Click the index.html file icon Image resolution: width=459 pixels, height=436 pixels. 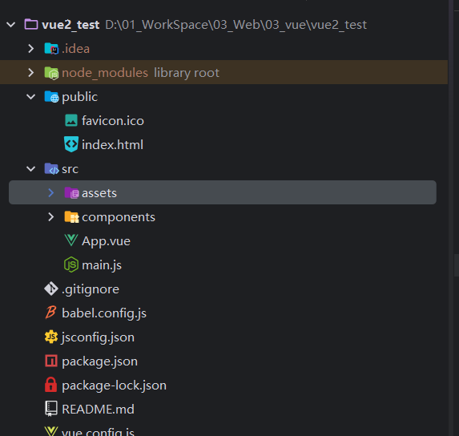(x=71, y=144)
